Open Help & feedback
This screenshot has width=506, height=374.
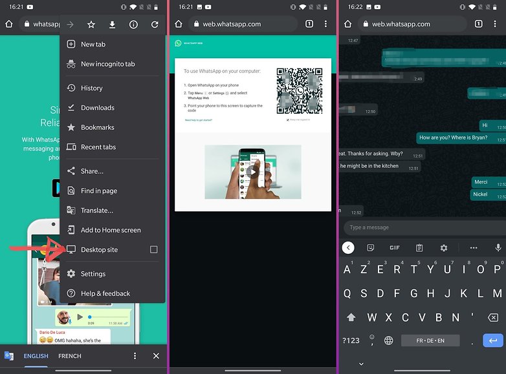[113, 293]
